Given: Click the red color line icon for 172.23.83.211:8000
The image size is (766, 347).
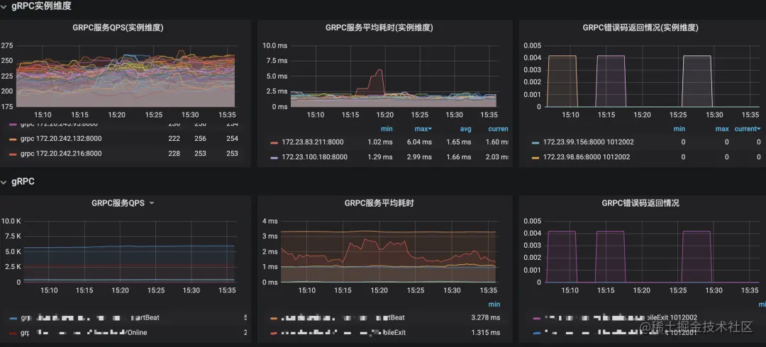Looking at the screenshot, I should point(274,142).
